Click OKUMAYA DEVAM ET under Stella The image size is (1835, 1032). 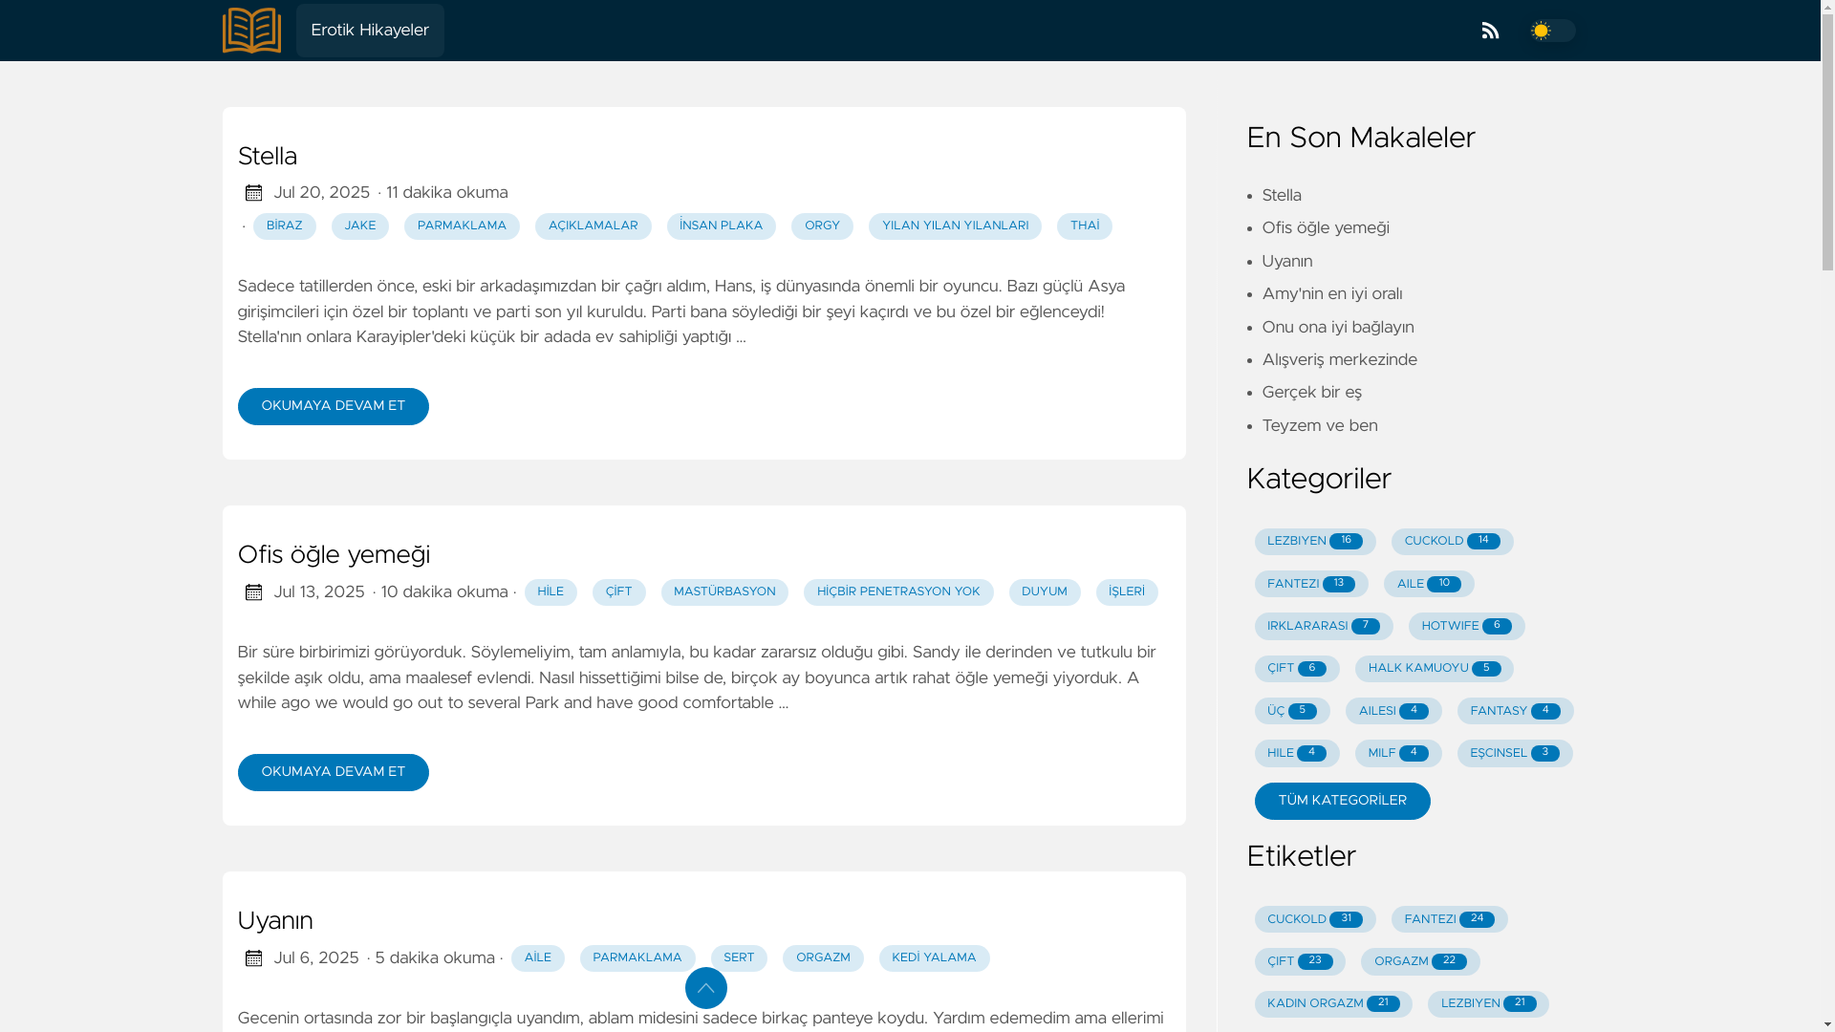coord(333,406)
